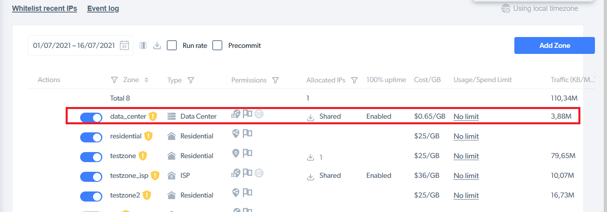Enable the Run rate checkbox
This screenshot has height=212, width=607.
(172, 45)
